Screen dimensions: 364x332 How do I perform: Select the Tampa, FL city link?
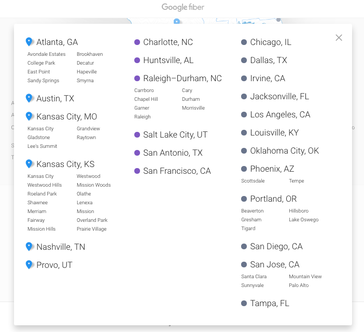[x=270, y=303]
